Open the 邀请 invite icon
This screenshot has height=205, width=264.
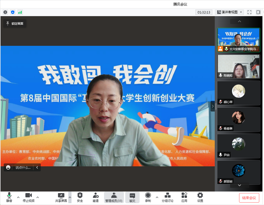[96, 197]
